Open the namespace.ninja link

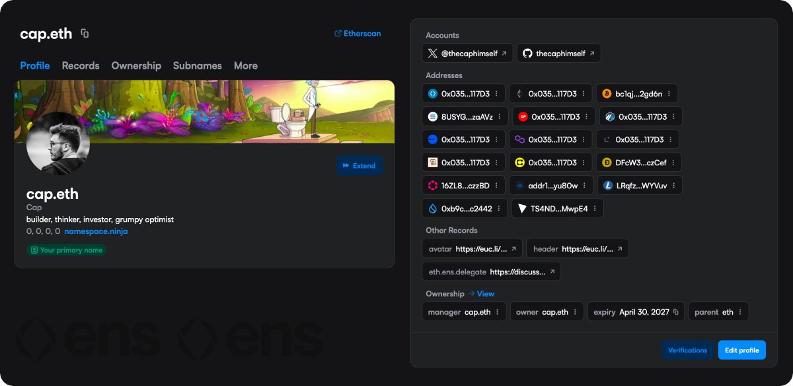pos(96,231)
